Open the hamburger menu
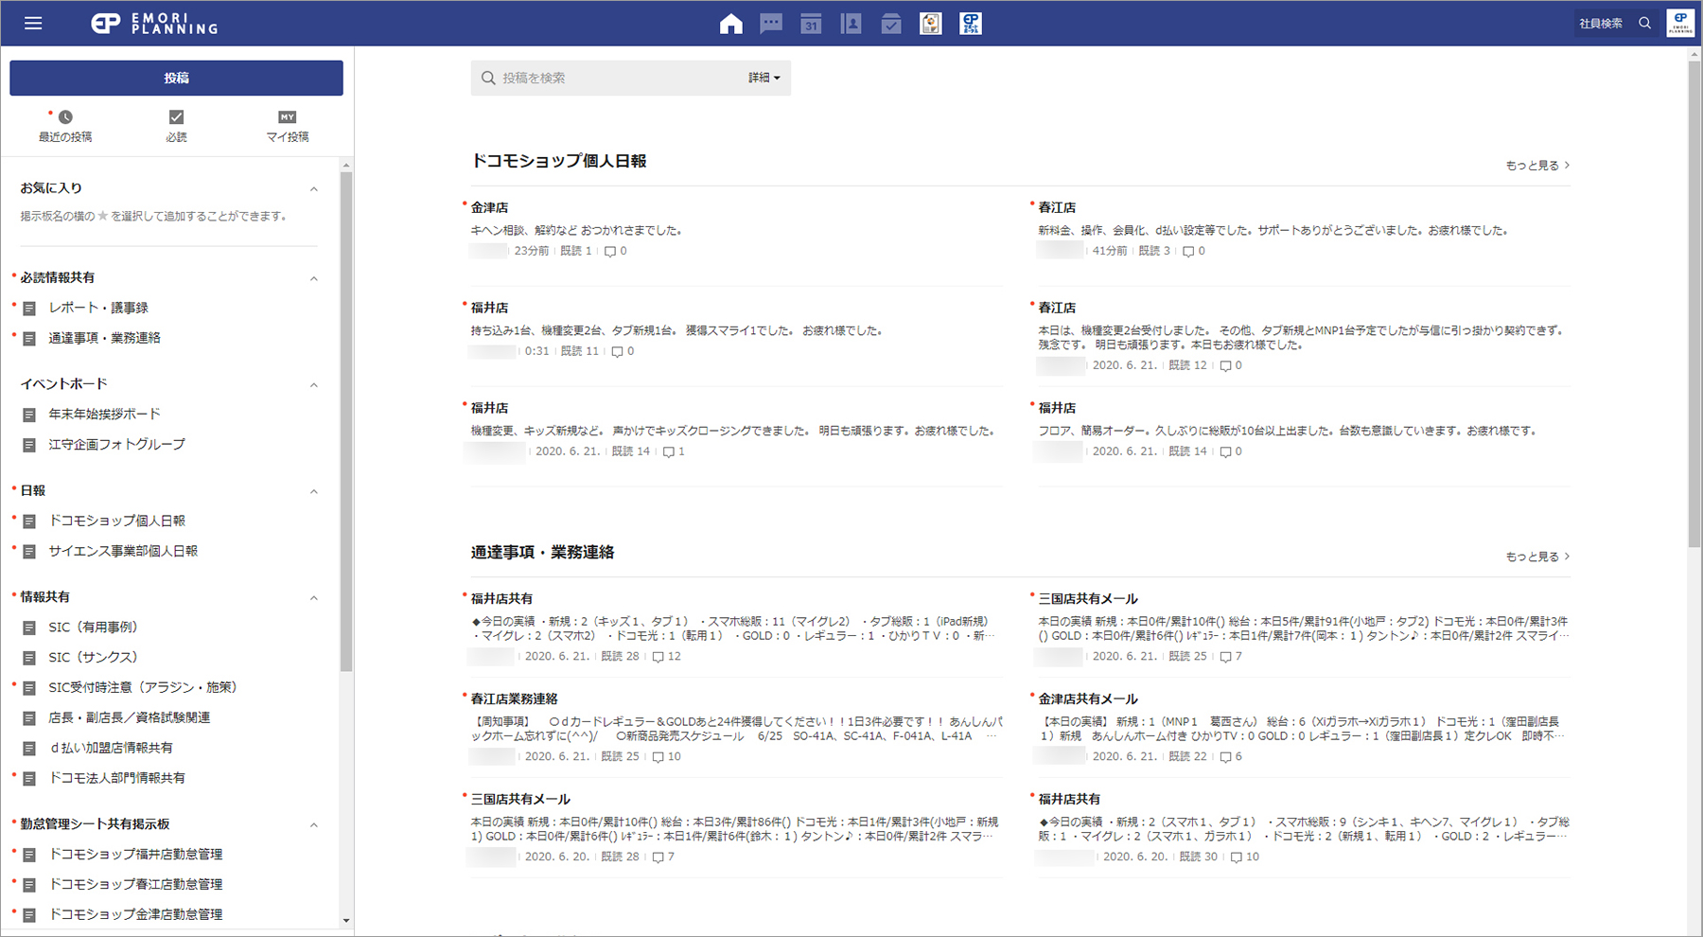 33,24
